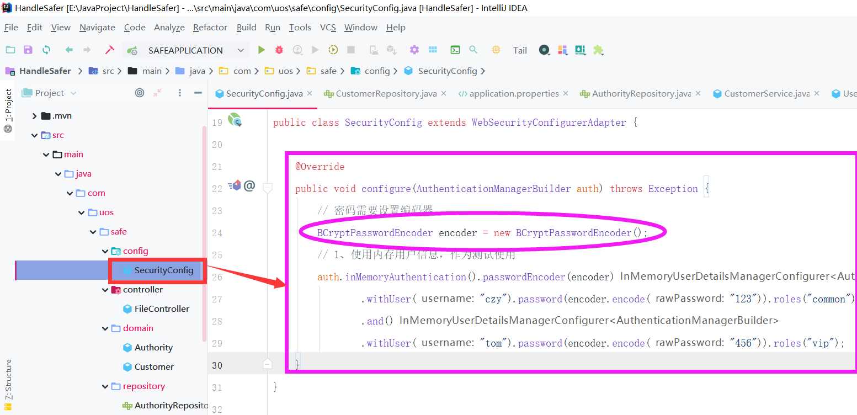Select Customer class in the project tree

148,367
